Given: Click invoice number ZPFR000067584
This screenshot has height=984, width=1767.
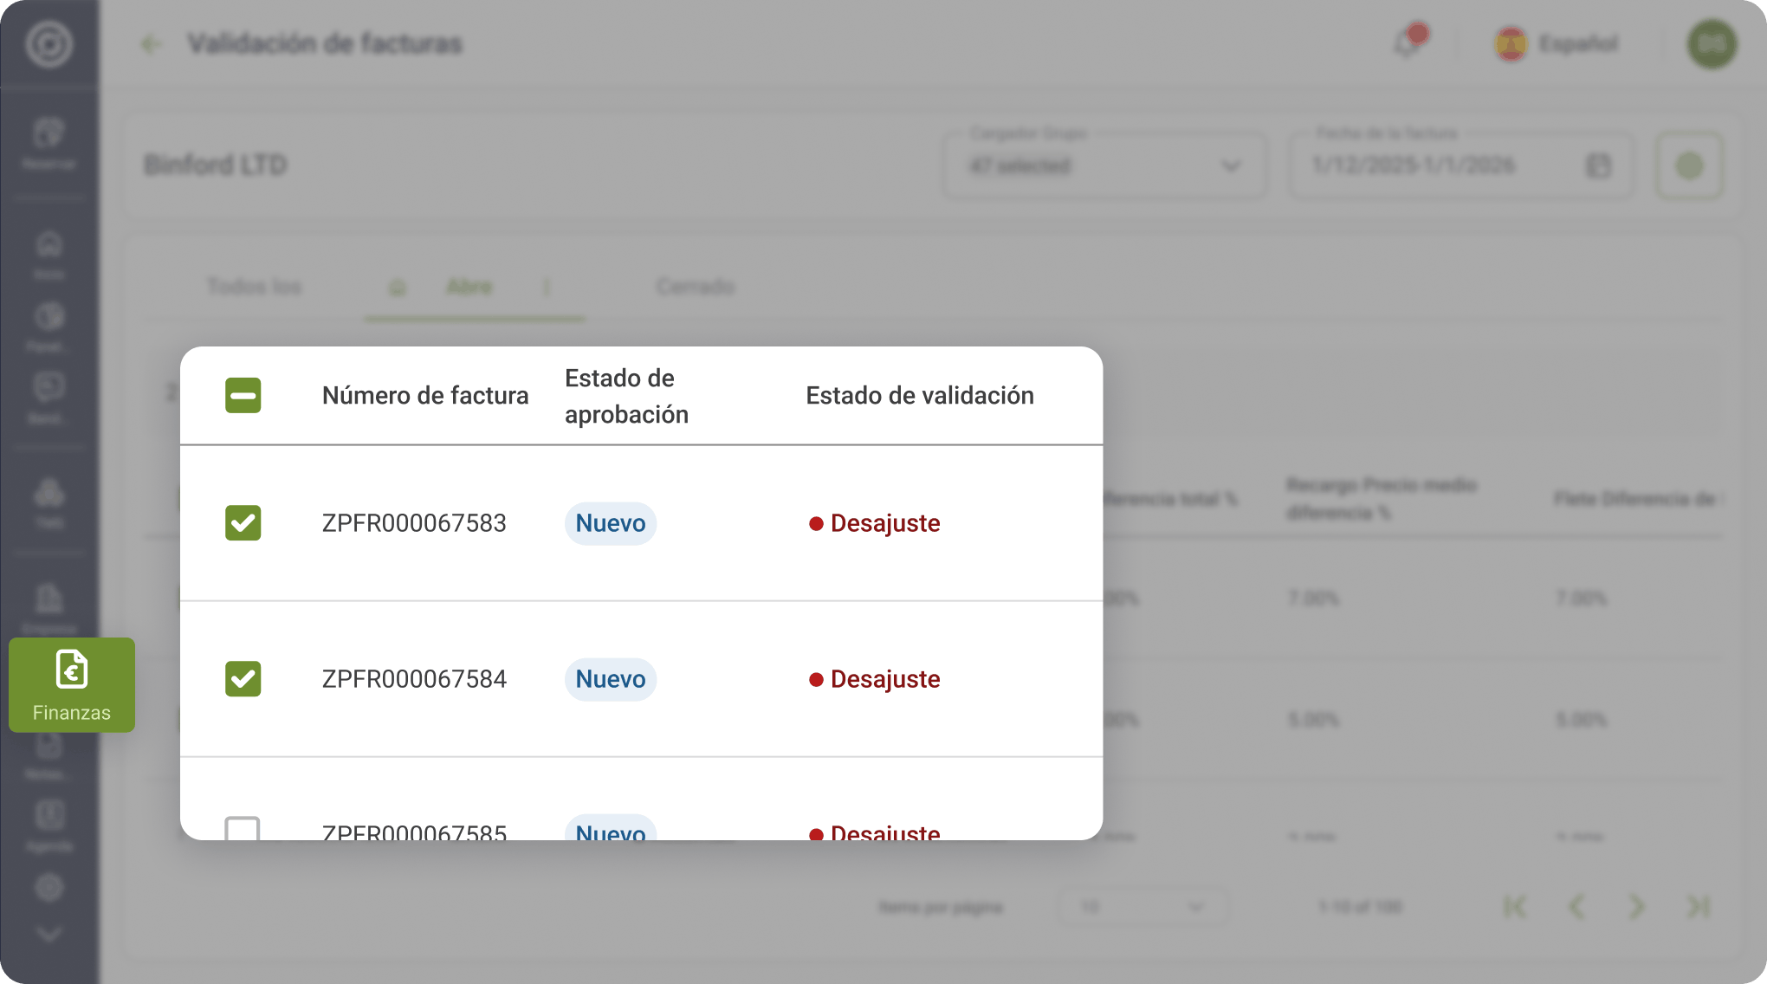Looking at the screenshot, I should coord(414,679).
